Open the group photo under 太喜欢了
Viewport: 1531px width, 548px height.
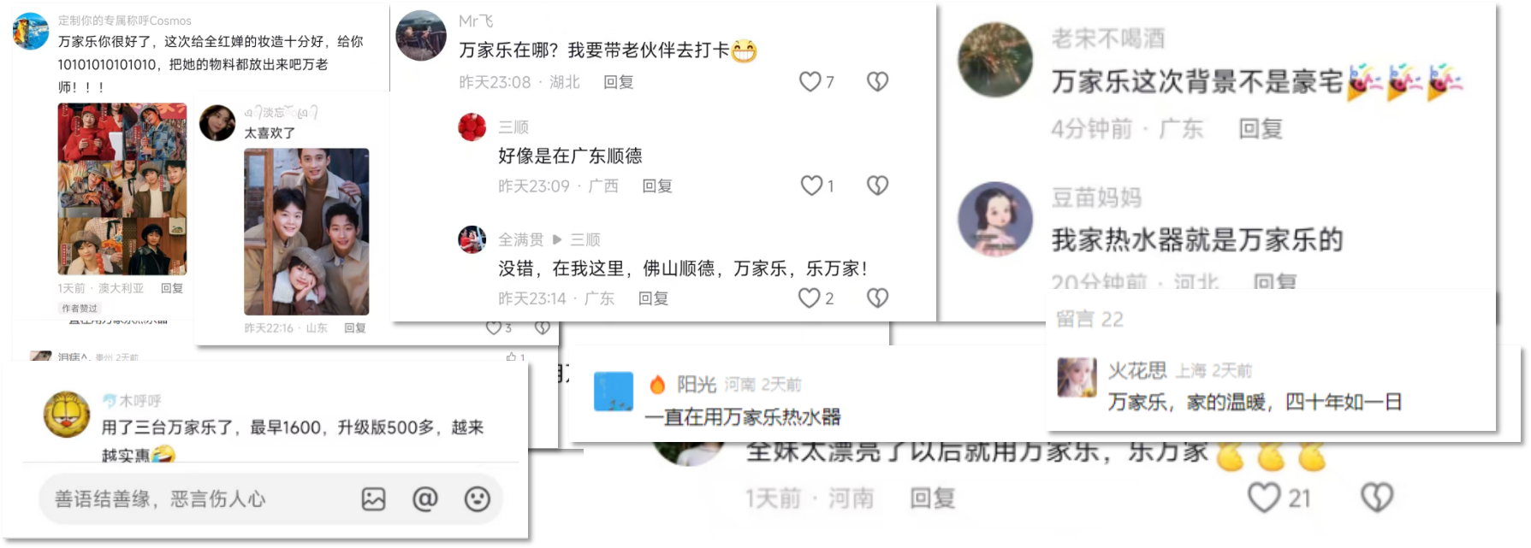[306, 232]
